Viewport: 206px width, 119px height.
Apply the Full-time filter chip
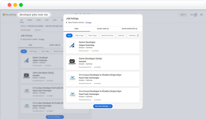click(x=121, y=36)
